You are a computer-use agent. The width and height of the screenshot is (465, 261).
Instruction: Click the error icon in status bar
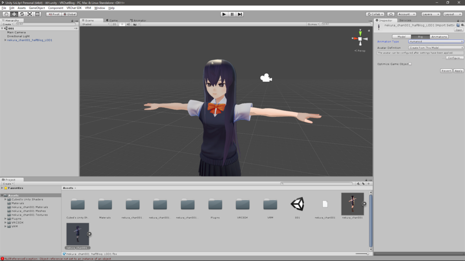pyautogui.click(x=2, y=259)
